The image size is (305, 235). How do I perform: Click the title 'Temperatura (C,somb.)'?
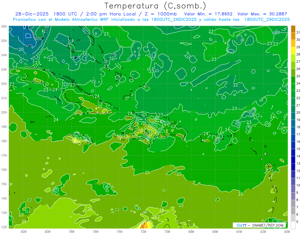(155, 6)
